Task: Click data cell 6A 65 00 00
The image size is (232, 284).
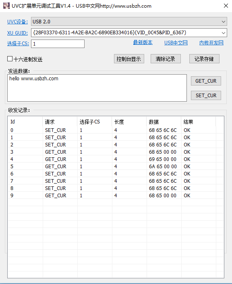Action: click(163, 167)
